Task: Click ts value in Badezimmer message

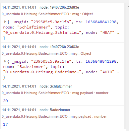Action: tap(101, 61)
